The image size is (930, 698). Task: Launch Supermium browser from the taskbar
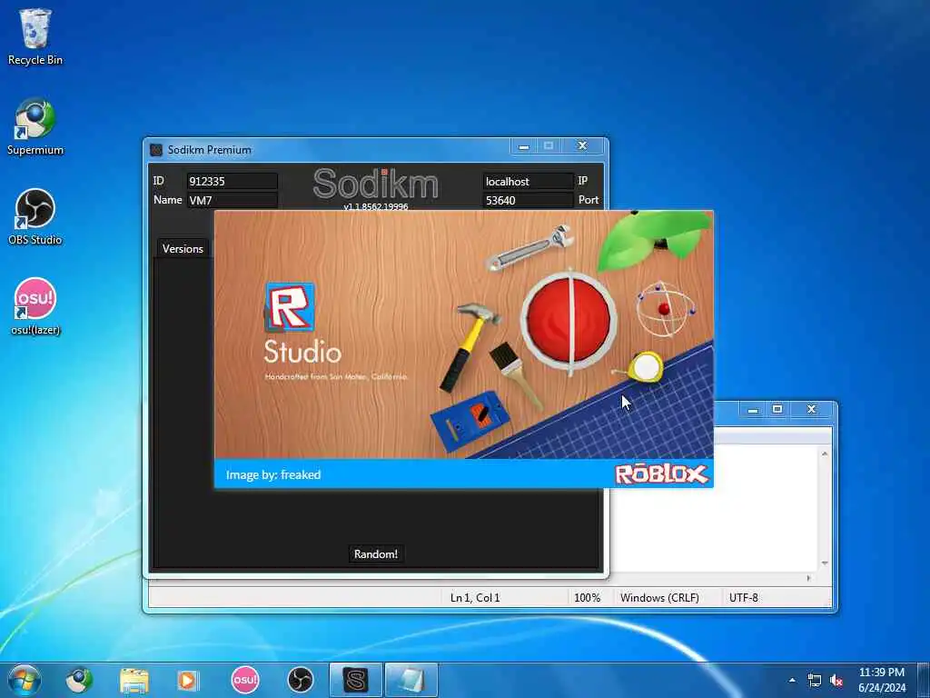point(79,680)
